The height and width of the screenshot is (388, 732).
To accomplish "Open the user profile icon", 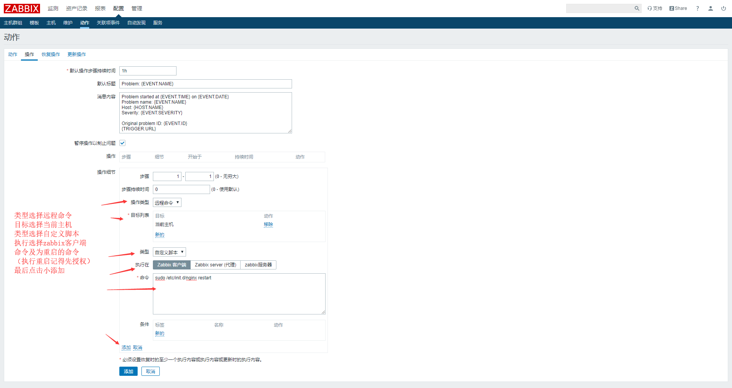I will 710,8.
